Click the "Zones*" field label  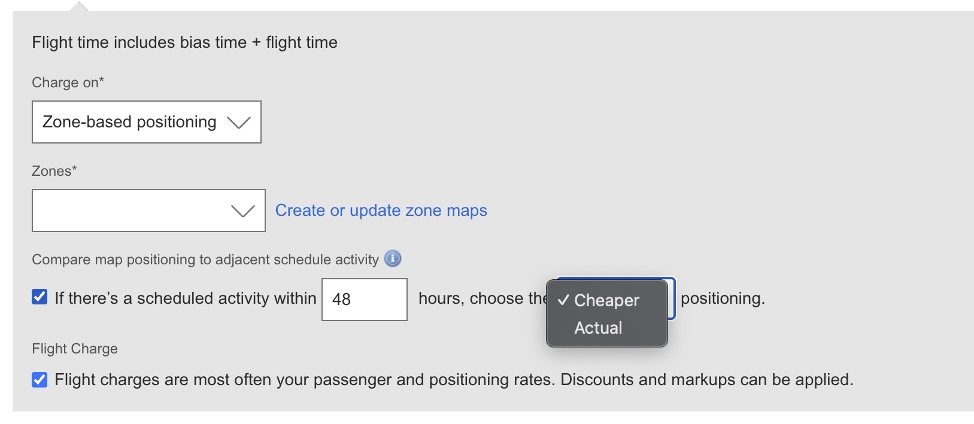[54, 171]
